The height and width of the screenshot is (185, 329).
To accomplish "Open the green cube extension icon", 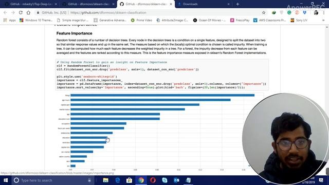I will [273, 12].
